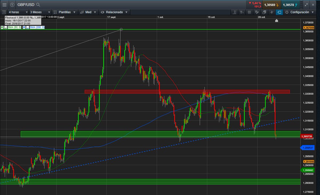Toggle the chart grid icon
Viewport: 320px width, 195px height.
pos(249,12)
